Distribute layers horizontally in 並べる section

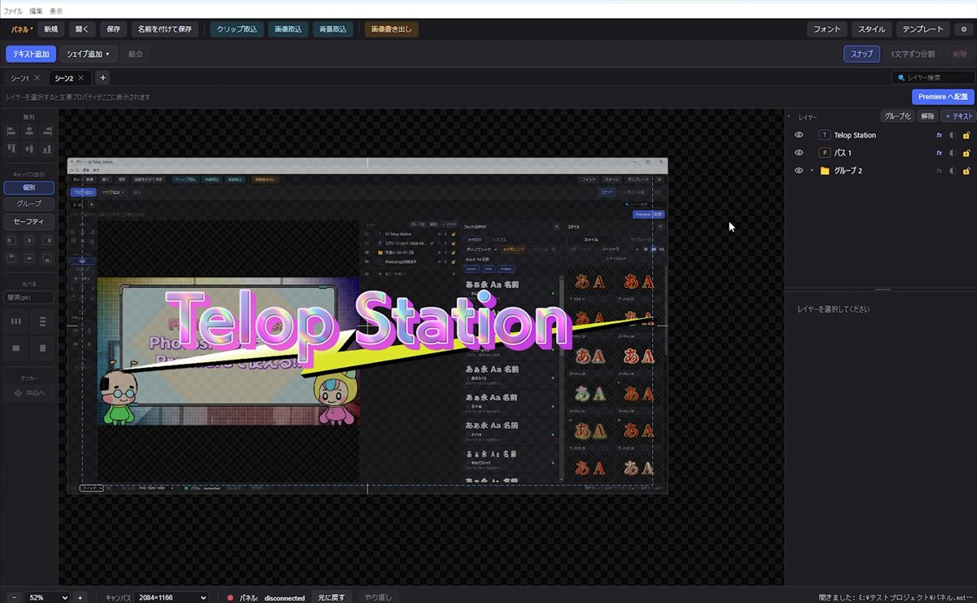pyautogui.click(x=15, y=322)
